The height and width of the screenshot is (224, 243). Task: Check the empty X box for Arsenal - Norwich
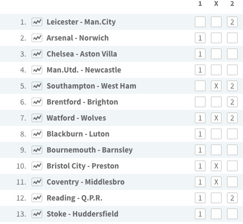[x=216, y=38]
